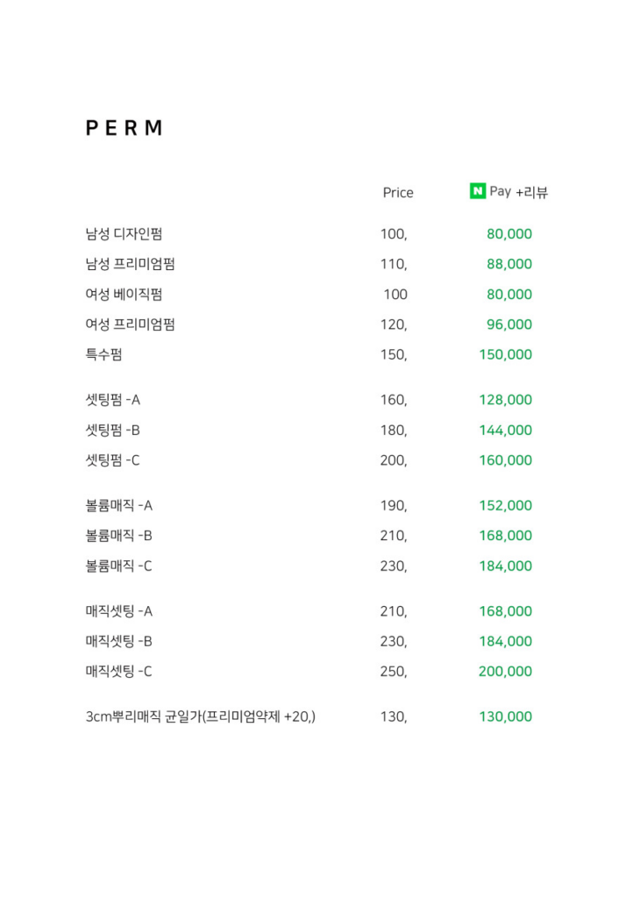Viewport: 633px width, 898px height.
Task: Select the 남성 디자인펌 menu item
Action: click(x=124, y=233)
